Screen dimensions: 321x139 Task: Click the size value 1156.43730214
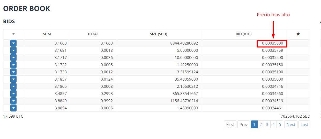pos(184,101)
